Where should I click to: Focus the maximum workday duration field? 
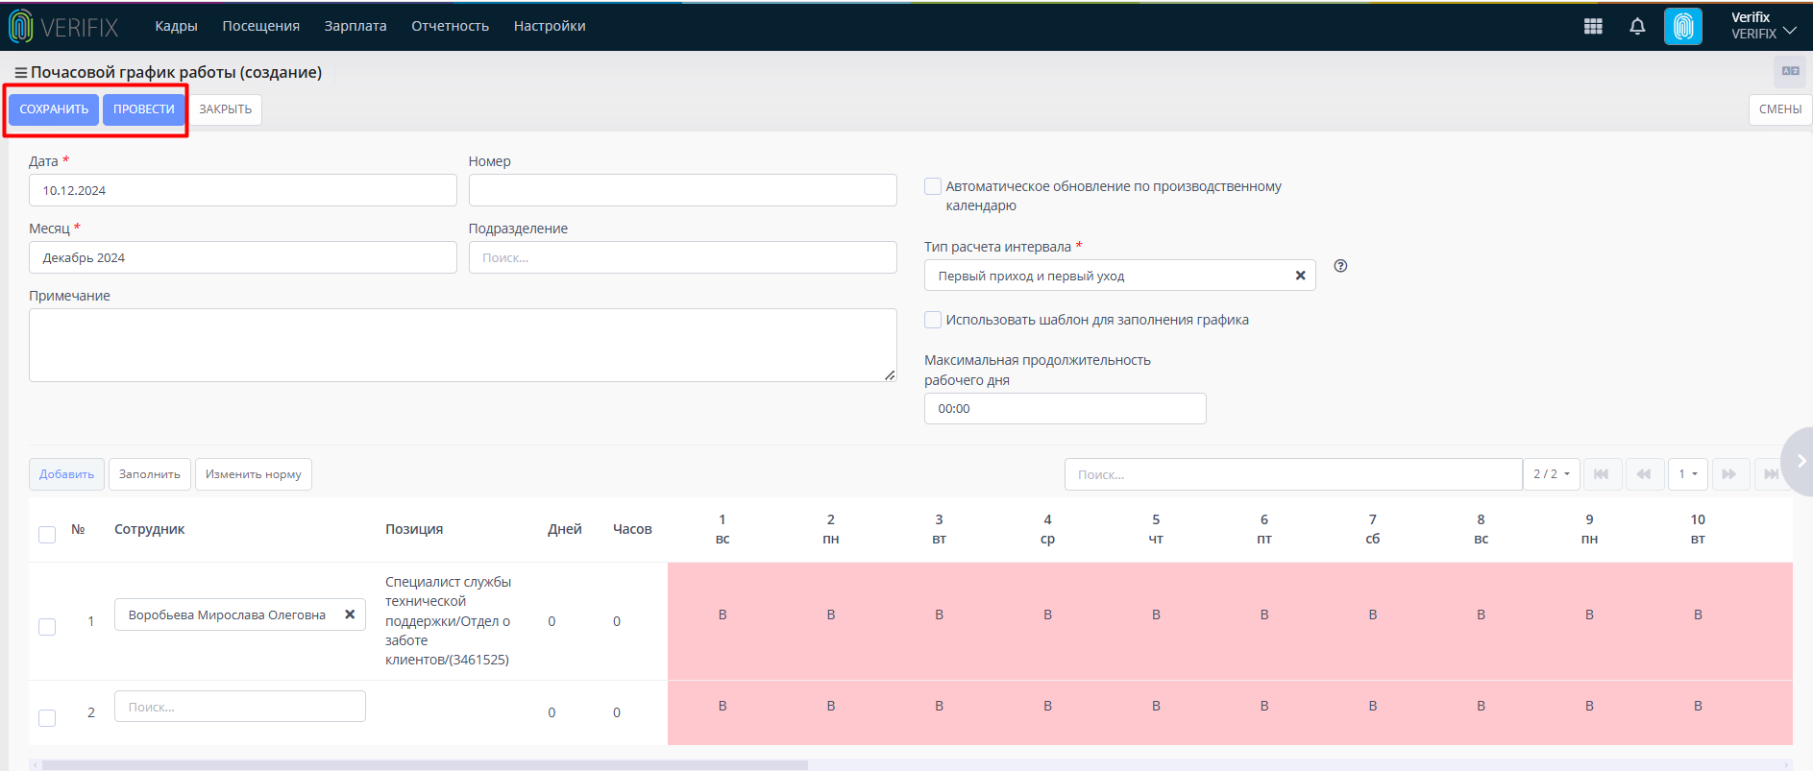coord(1066,408)
